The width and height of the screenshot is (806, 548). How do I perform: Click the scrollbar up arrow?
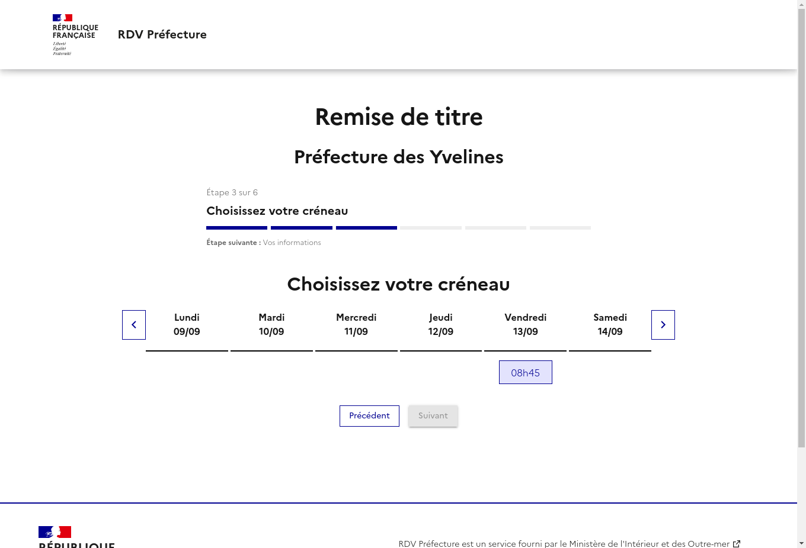click(801, 4)
